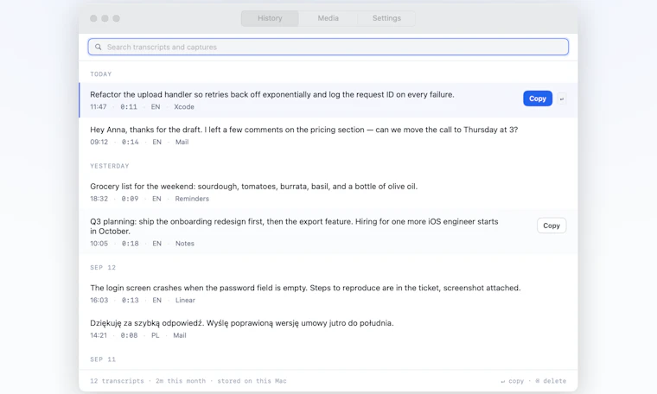Select the login screen crashes transcript
The height and width of the screenshot is (394, 657).
point(328,294)
